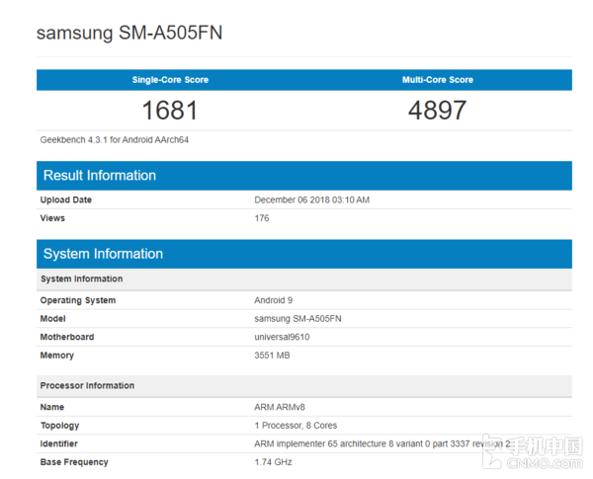The image size is (593, 479).
Task: Select the Operating System label
Action: tap(78, 300)
